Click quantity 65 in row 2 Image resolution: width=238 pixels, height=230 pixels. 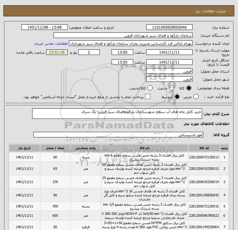(x=55, y=169)
